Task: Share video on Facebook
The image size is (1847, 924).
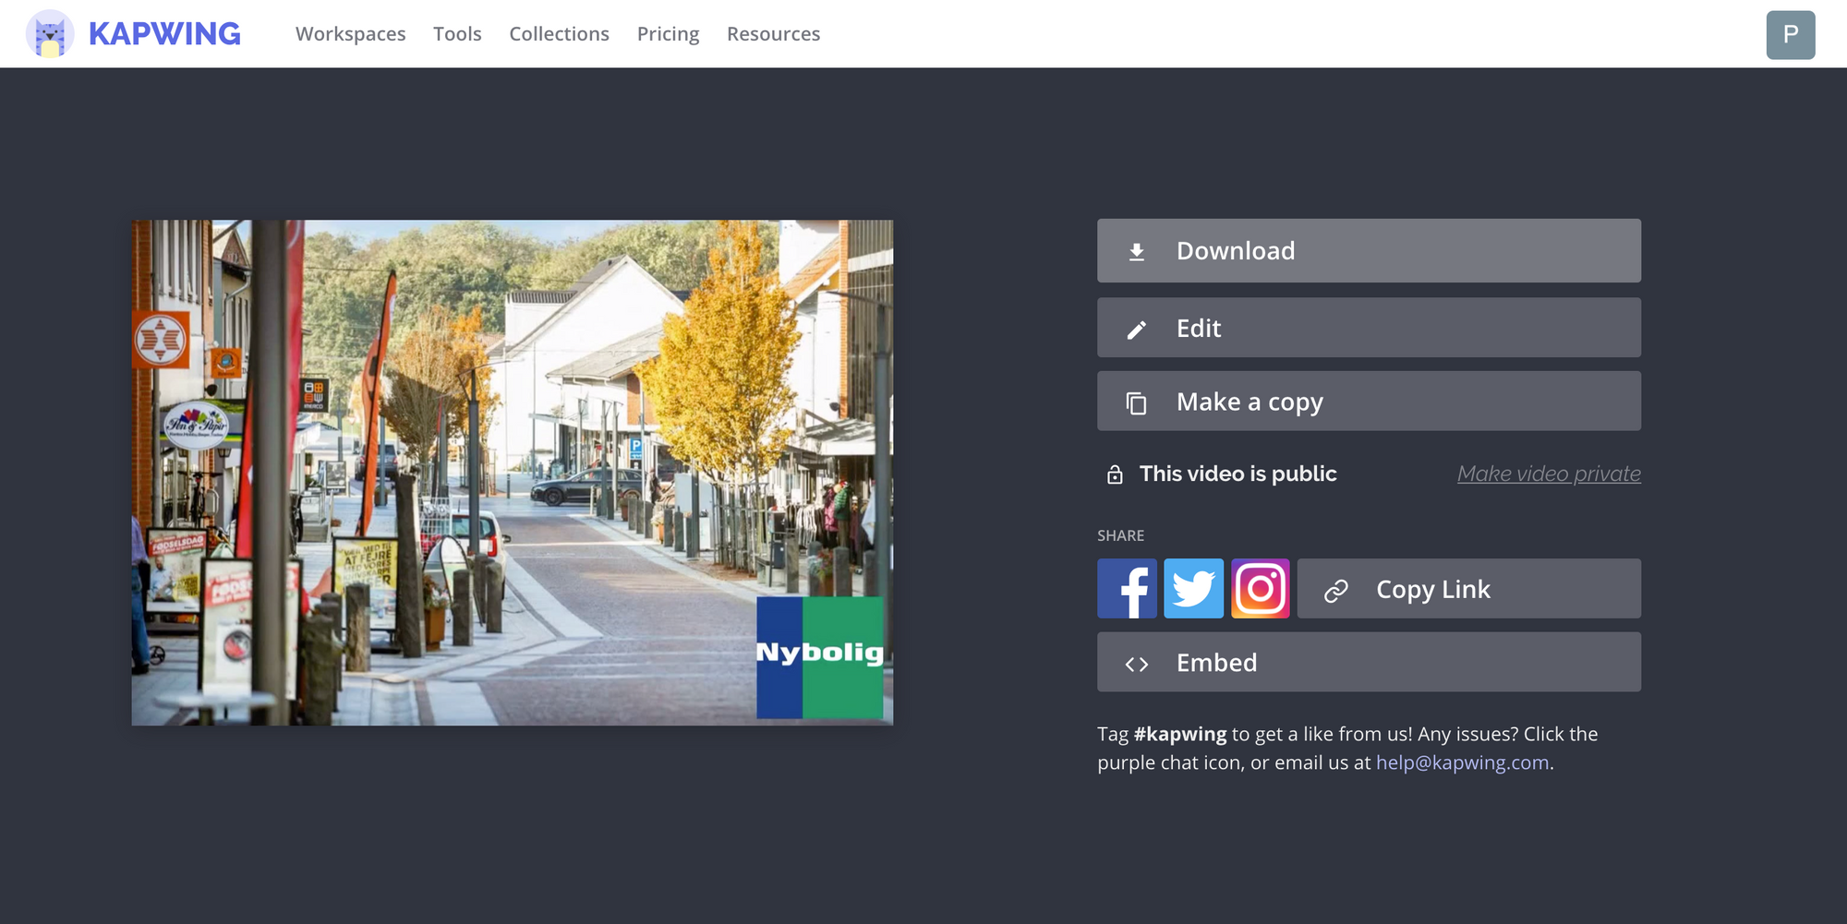Action: pos(1127,589)
